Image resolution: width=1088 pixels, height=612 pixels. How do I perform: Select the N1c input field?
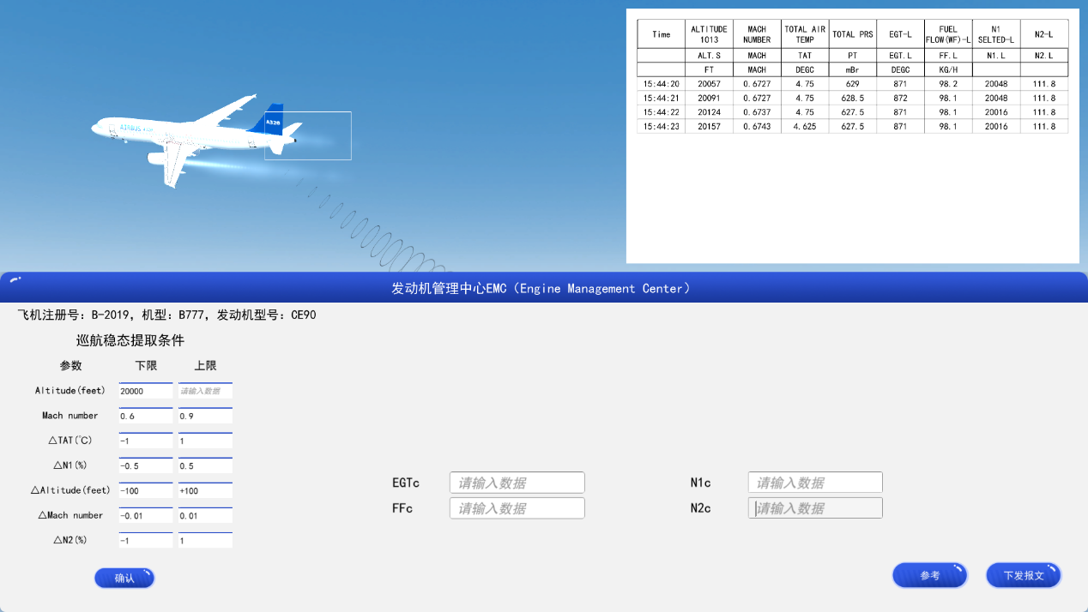coord(814,483)
